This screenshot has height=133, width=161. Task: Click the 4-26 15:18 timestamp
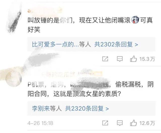(x=40, y=123)
